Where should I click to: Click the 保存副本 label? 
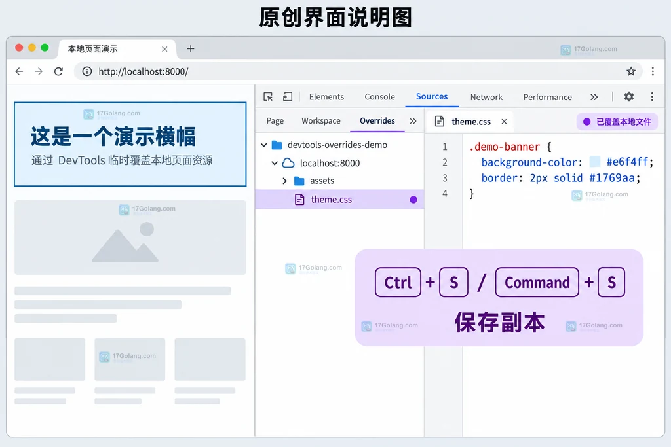coord(499,322)
